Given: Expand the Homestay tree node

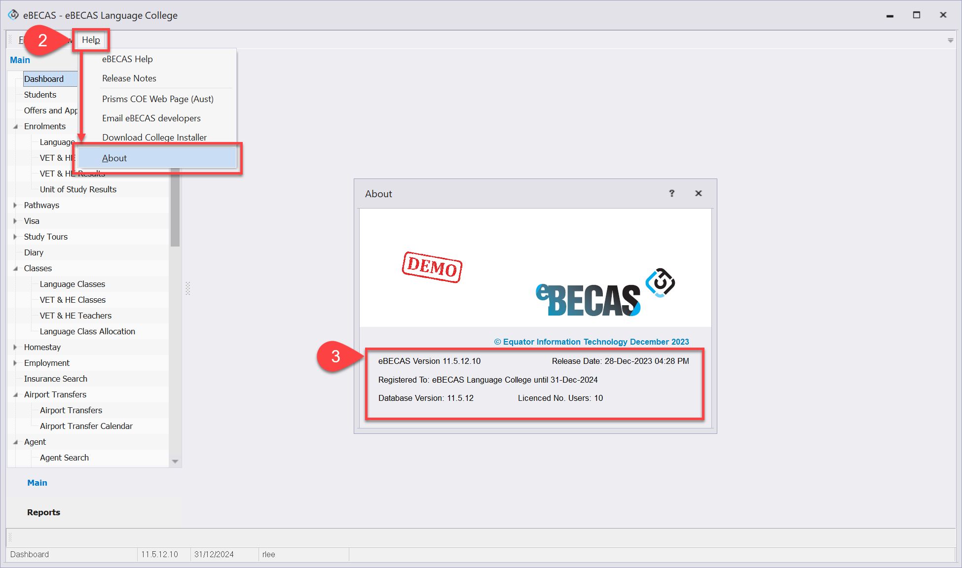Looking at the screenshot, I should click(15, 347).
